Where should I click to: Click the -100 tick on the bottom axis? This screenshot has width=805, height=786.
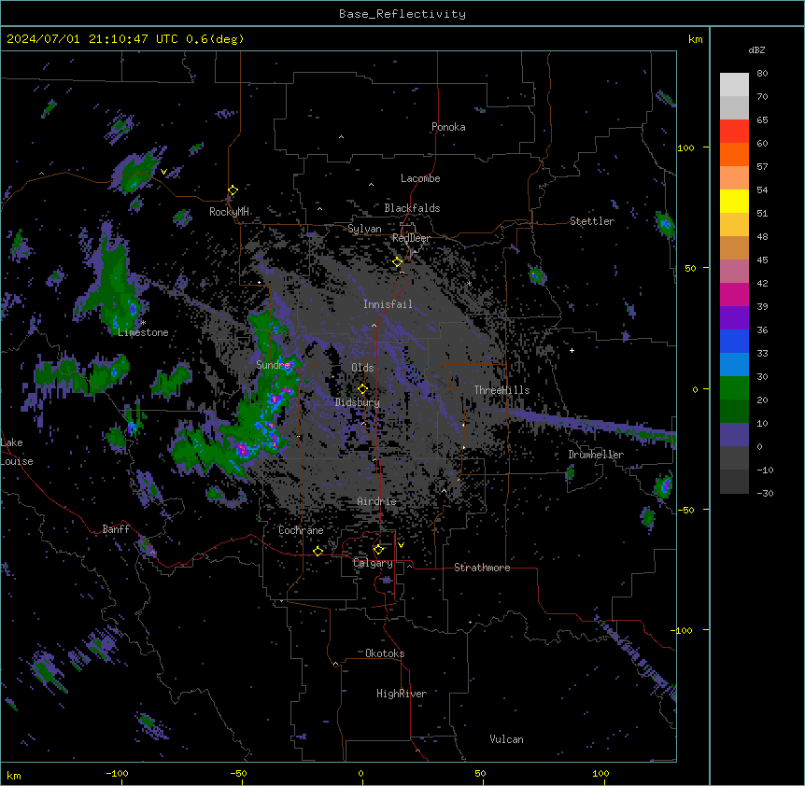(x=117, y=773)
